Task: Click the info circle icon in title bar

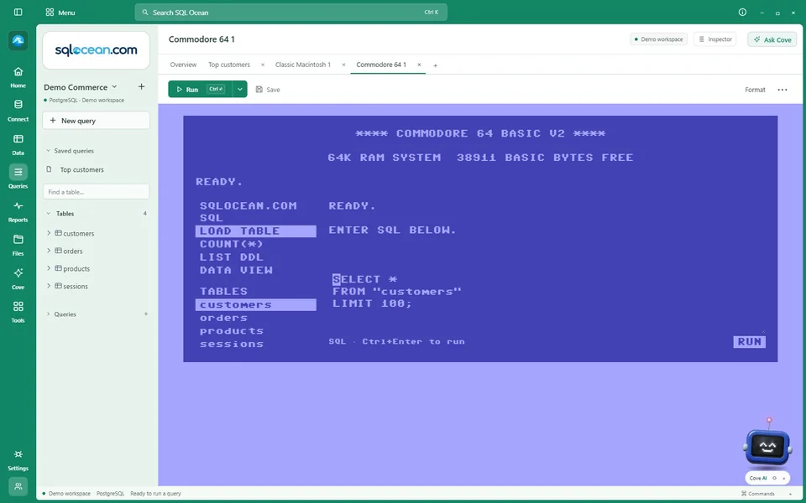Action: pos(742,13)
